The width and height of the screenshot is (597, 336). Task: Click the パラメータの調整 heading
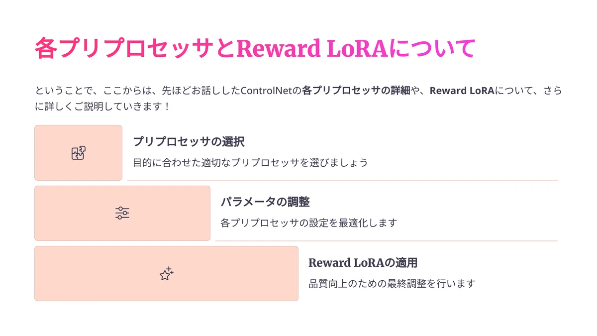(x=265, y=202)
